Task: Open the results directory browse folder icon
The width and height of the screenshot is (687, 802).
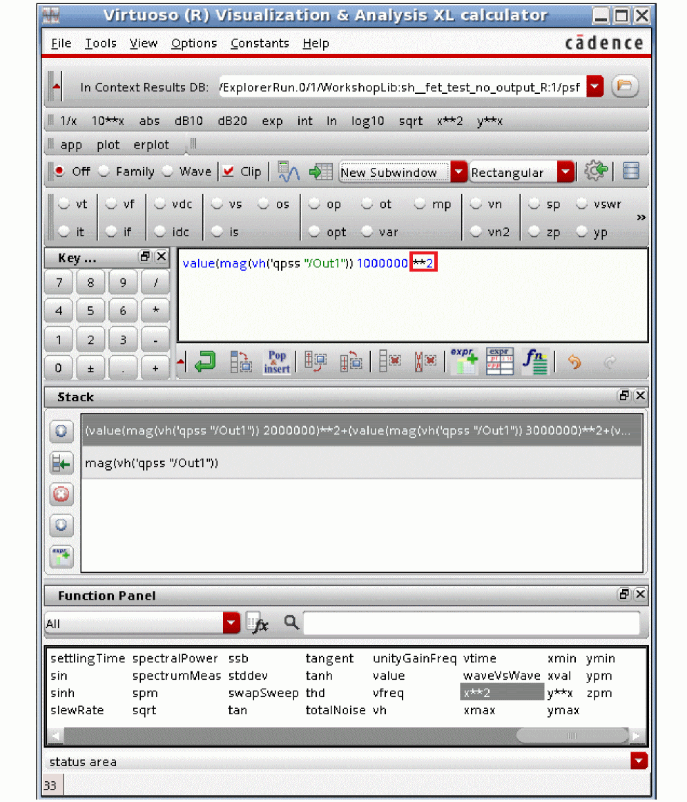Action: coord(624,86)
